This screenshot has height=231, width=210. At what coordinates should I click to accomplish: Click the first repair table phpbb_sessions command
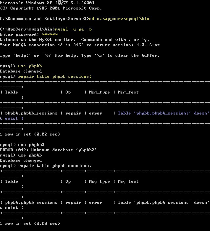coord(55,76)
